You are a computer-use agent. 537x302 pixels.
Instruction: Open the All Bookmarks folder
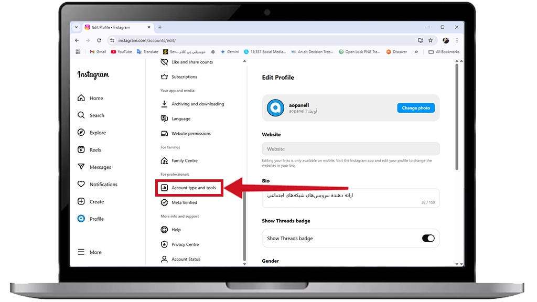point(444,52)
